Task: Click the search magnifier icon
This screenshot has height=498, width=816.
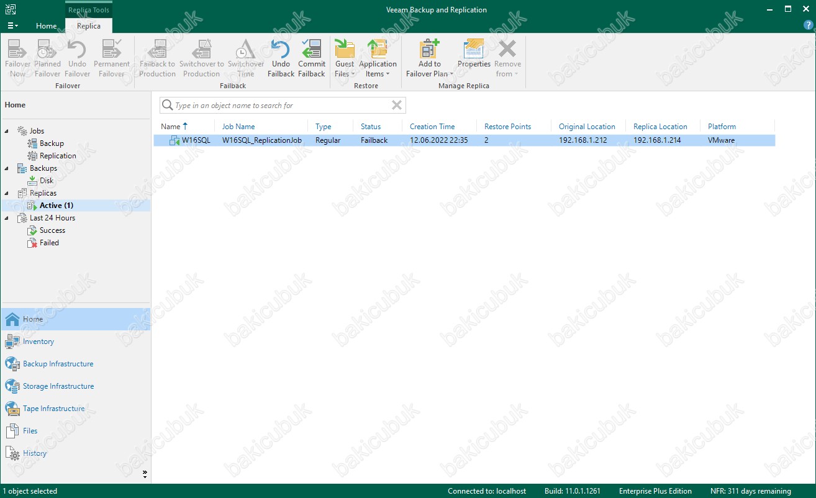Action: [167, 106]
